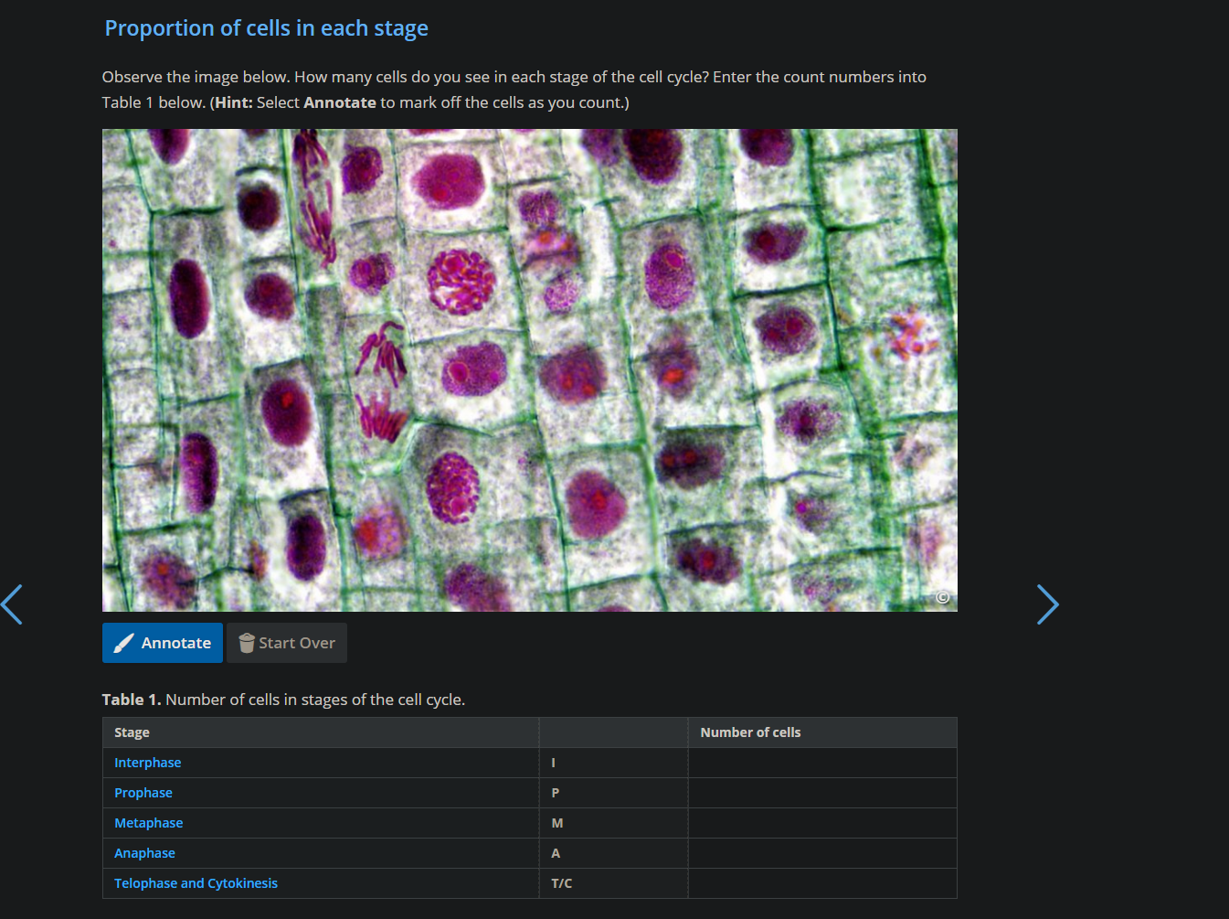Viewport: 1229px width, 919px height.
Task: Enable Annotate mode
Action: (x=162, y=643)
